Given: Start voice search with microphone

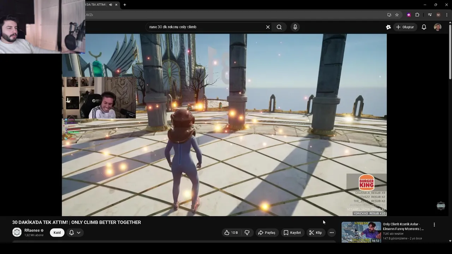Looking at the screenshot, I should click(295, 27).
